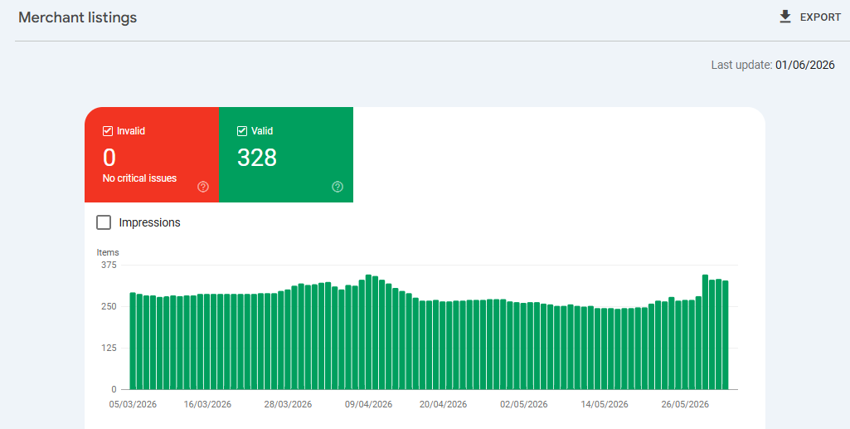Click the first bar in chart

[x=133, y=341]
